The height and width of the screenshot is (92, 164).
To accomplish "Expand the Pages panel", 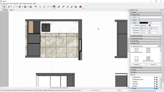I will [131, 70].
